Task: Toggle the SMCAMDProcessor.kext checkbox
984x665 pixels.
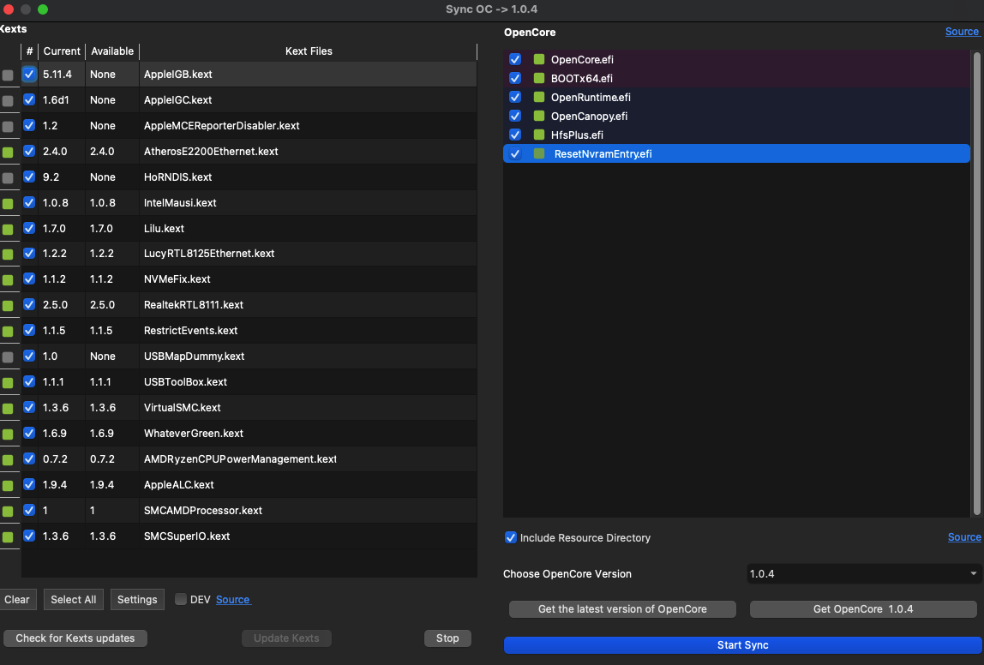Action: (29, 510)
